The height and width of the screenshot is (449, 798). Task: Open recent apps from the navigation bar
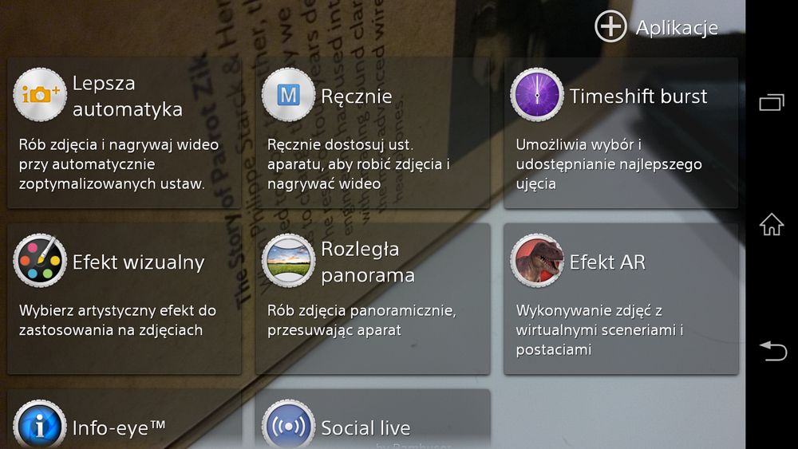pos(772,103)
